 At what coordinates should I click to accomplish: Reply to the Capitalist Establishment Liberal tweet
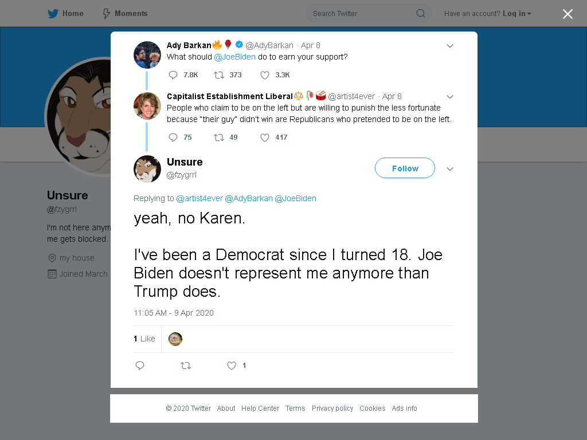[173, 137]
